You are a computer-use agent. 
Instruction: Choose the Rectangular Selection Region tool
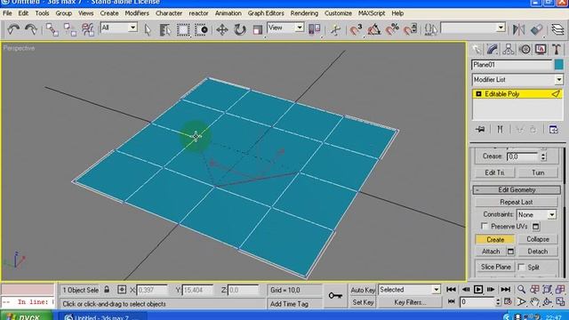coord(183,29)
